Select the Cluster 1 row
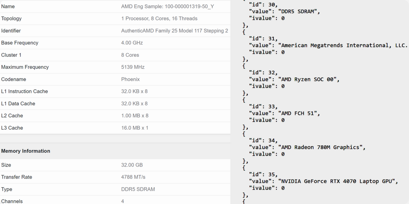Image resolution: width=409 pixels, height=204 pixels. (x=115, y=55)
